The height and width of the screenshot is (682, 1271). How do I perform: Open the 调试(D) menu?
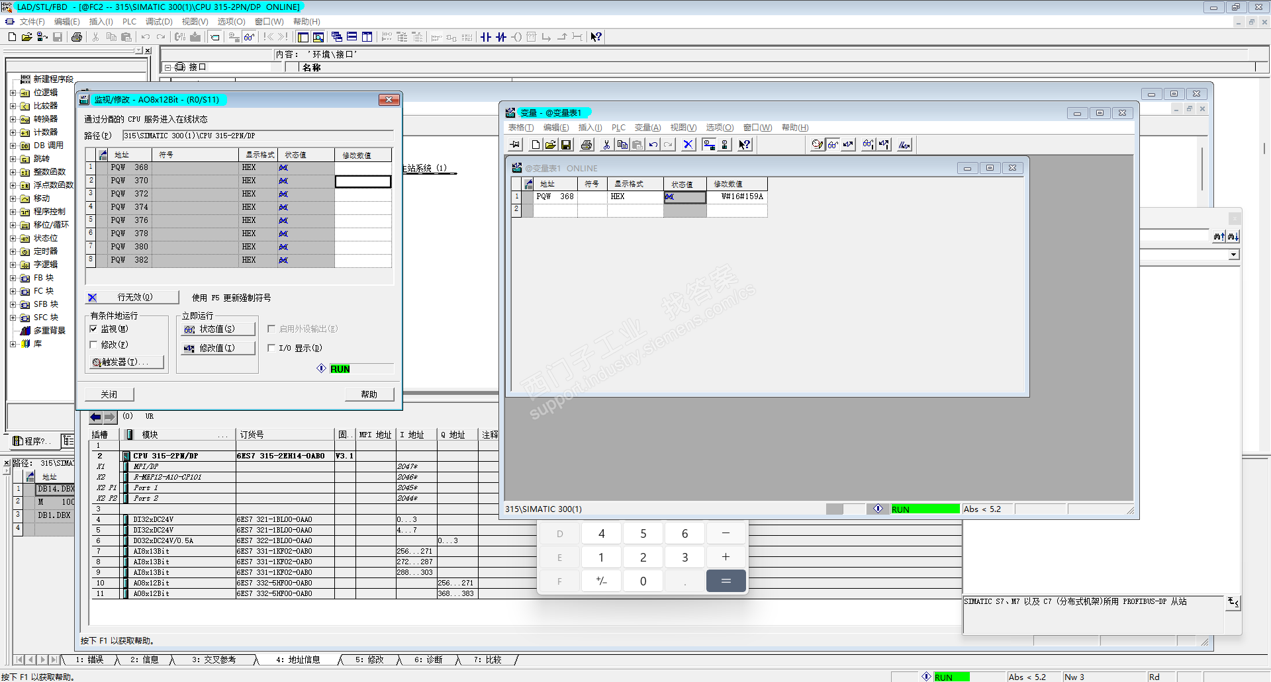coord(159,22)
